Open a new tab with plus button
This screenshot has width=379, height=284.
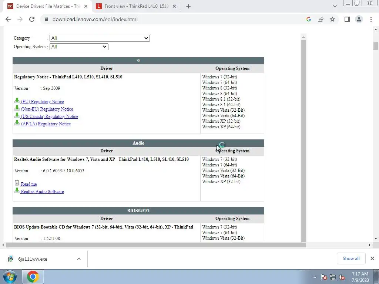point(188,6)
